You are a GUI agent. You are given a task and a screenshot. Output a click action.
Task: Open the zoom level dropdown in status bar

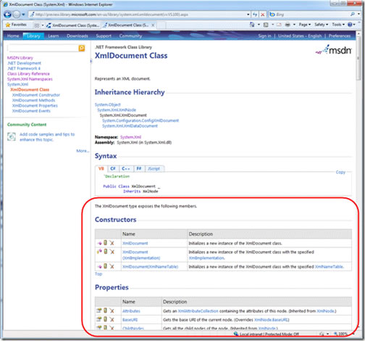coord(353,334)
